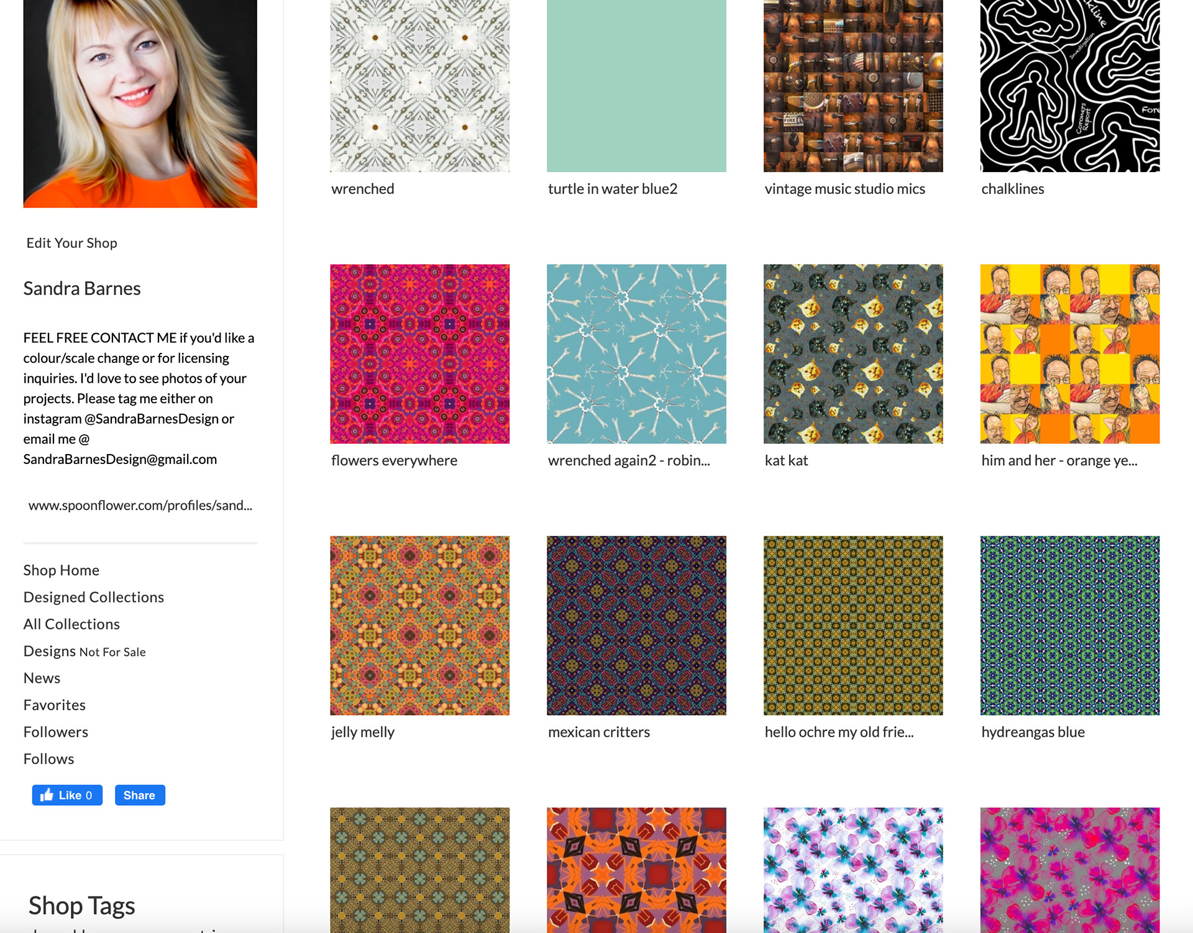1193x933 pixels.
Task: Click the Facebook Share button
Action: (x=140, y=795)
